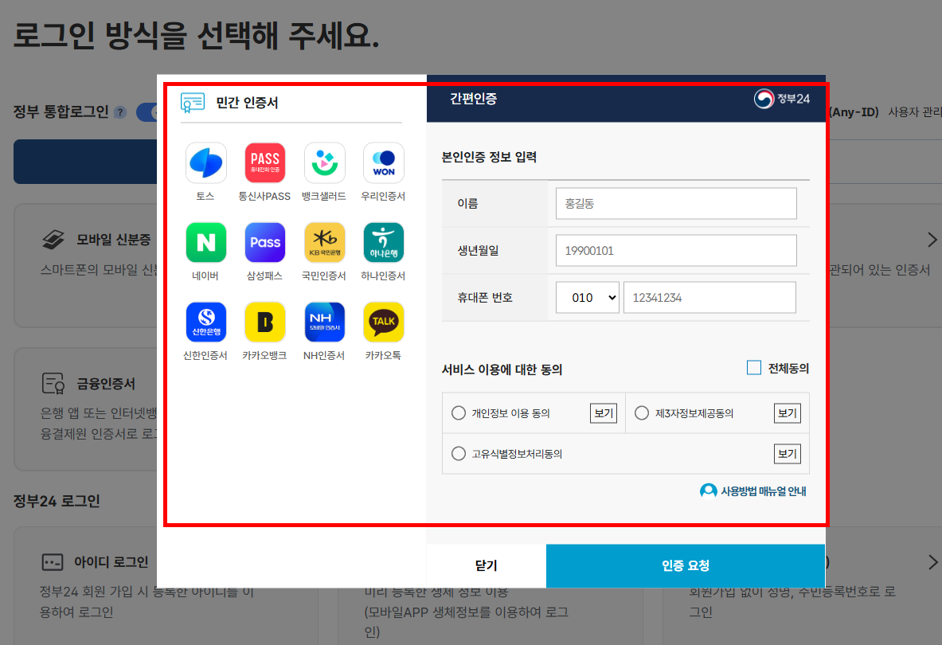Choose the 카카오뱅크 icon

click(265, 322)
